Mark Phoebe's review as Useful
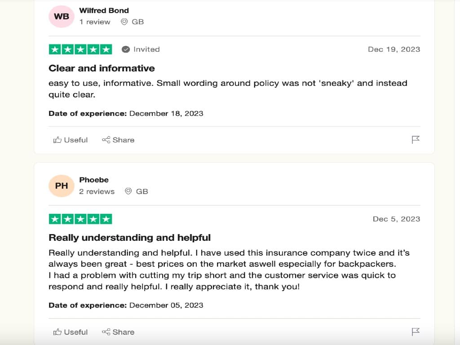460x345 pixels. pyautogui.click(x=70, y=332)
